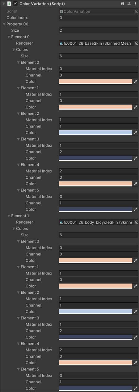Click the 'Color Variation (Script)' header title
Viewport: 139px width, 392px height.
click(42, 4)
